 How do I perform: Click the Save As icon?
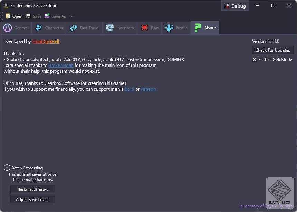coord(47,16)
